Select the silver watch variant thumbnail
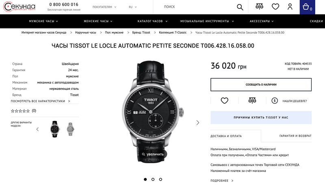 (70, 129)
